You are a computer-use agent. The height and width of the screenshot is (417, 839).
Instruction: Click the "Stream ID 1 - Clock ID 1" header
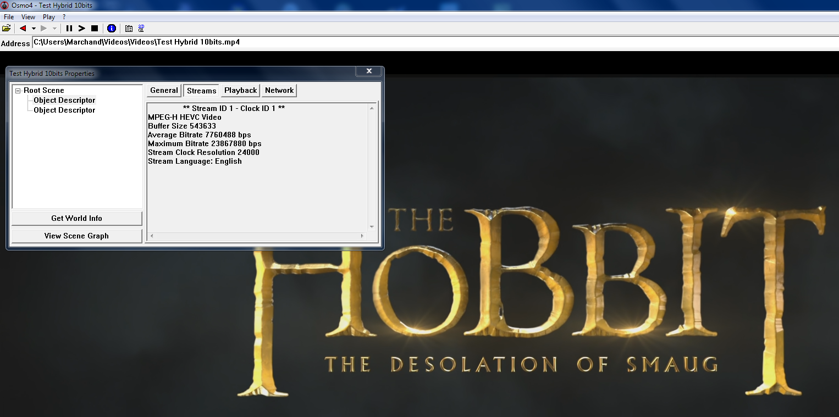point(234,108)
